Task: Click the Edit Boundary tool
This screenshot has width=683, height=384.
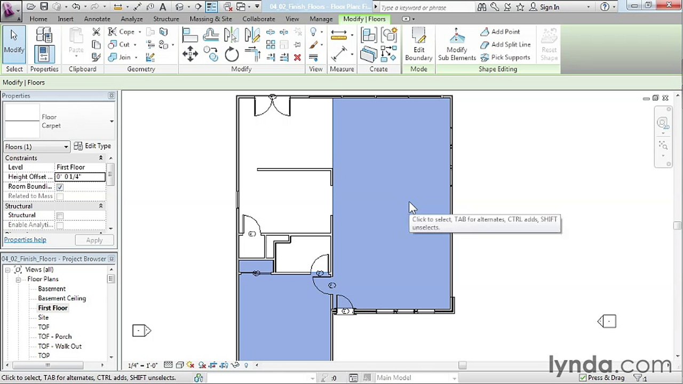Action: (418, 45)
